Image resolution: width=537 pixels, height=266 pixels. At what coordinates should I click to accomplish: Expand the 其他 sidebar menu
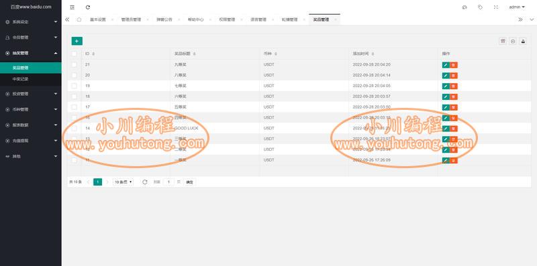pyautogui.click(x=31, y=156)
